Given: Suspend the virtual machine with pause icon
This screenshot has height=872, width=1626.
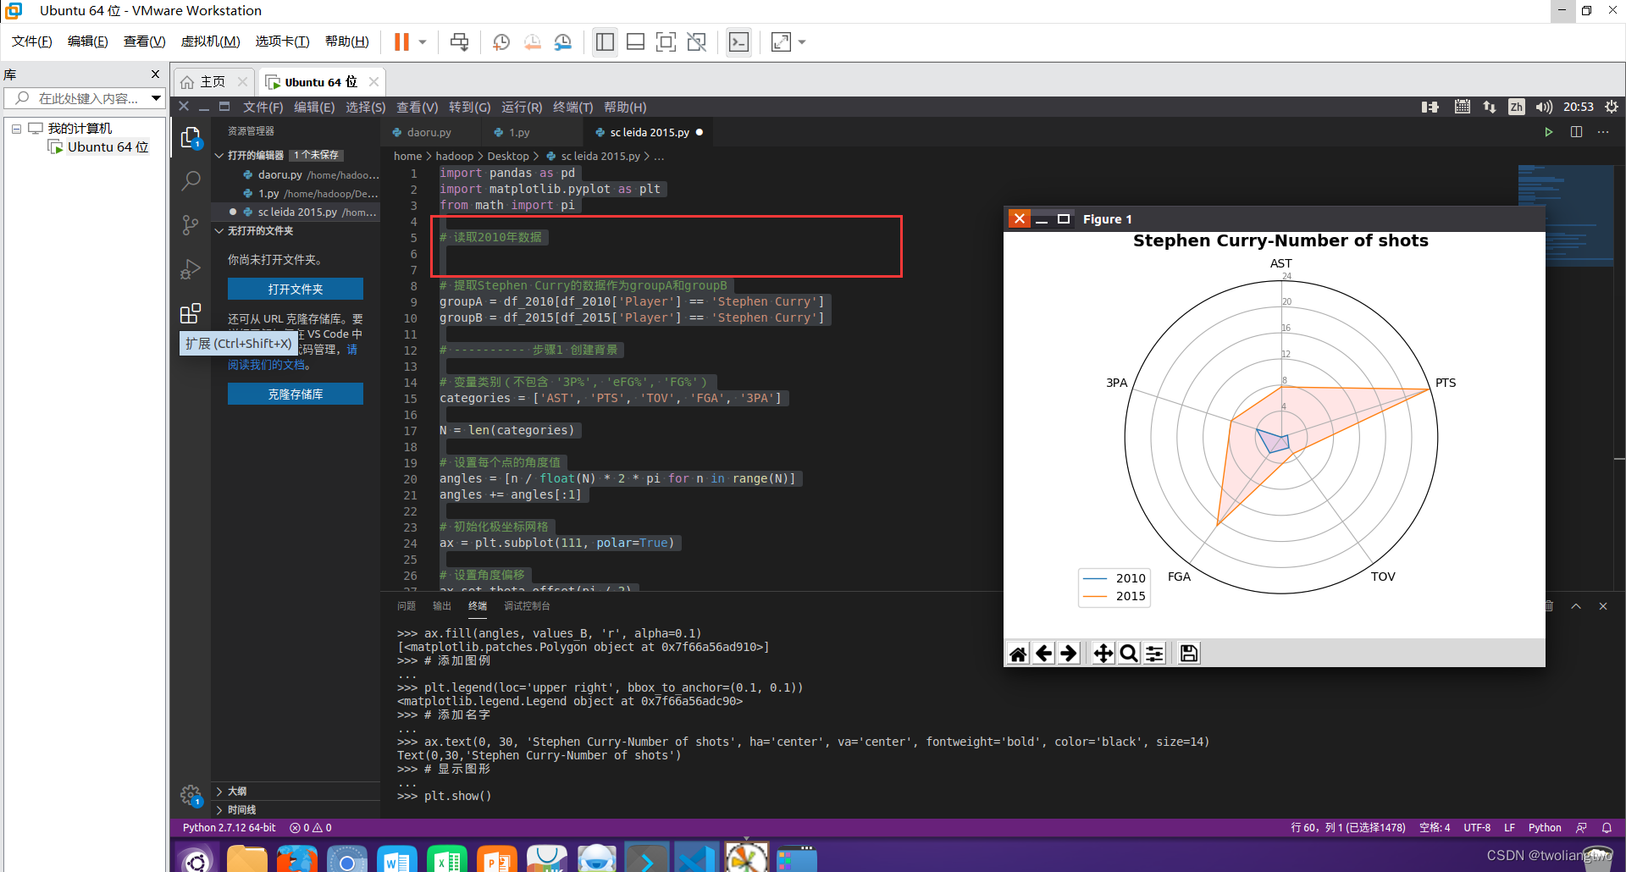Looking at the screenshot, I should point(401,41).
